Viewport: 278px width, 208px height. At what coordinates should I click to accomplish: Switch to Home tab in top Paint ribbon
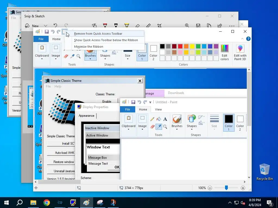(56, 39)
